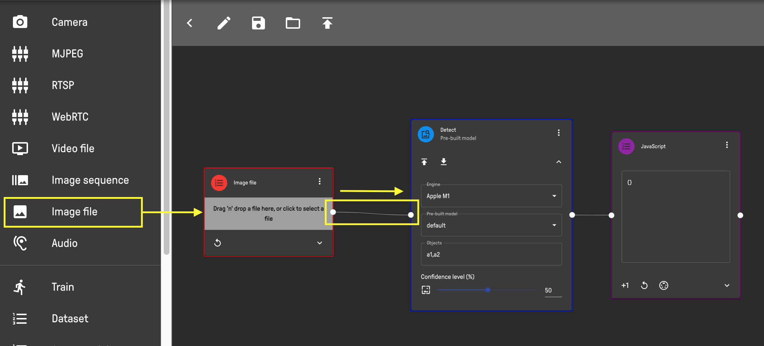Click the palette icon in JavaScript node
The width and height of the screenshot is (764, 346).
[x=663, y=285]
